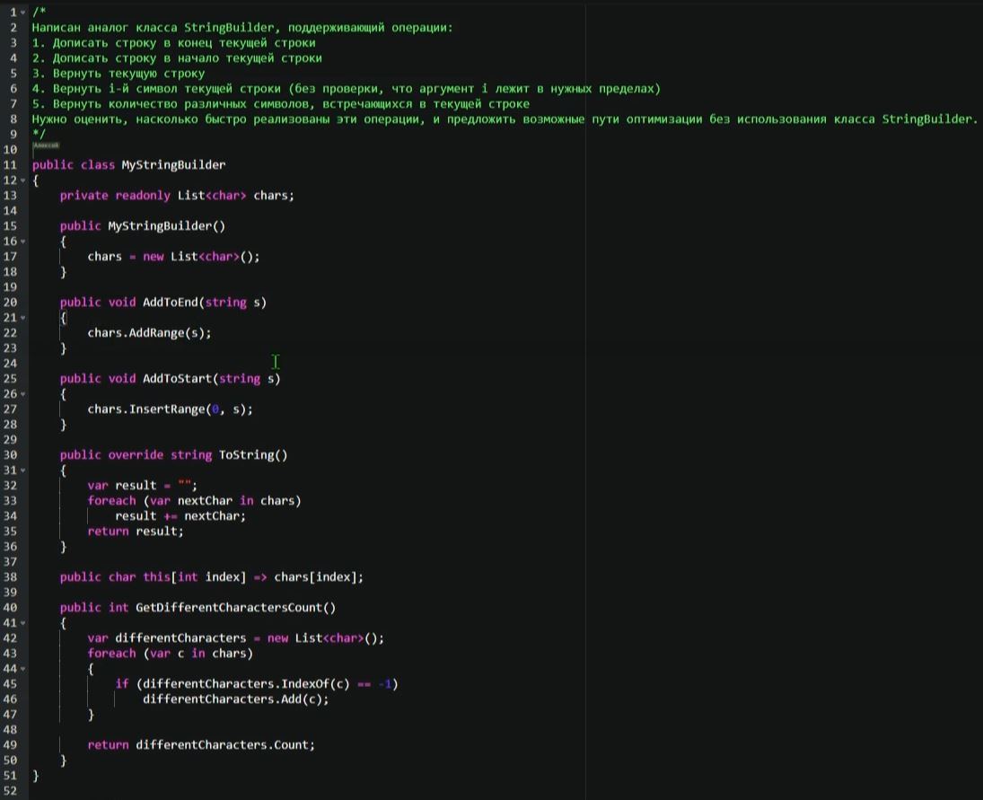Place cursor on chars.AddRange(s) call
Viewport: 983px width, 800px height.
(149, 333)
